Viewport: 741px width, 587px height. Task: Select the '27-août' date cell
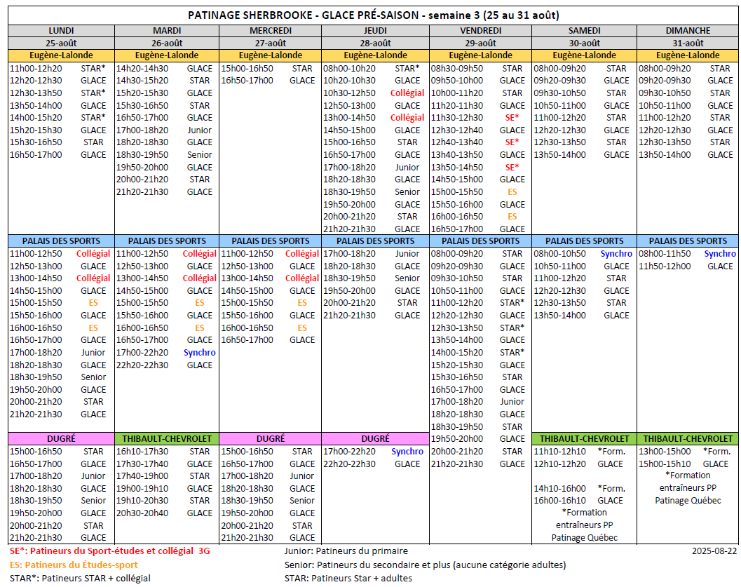click(271, 43)
